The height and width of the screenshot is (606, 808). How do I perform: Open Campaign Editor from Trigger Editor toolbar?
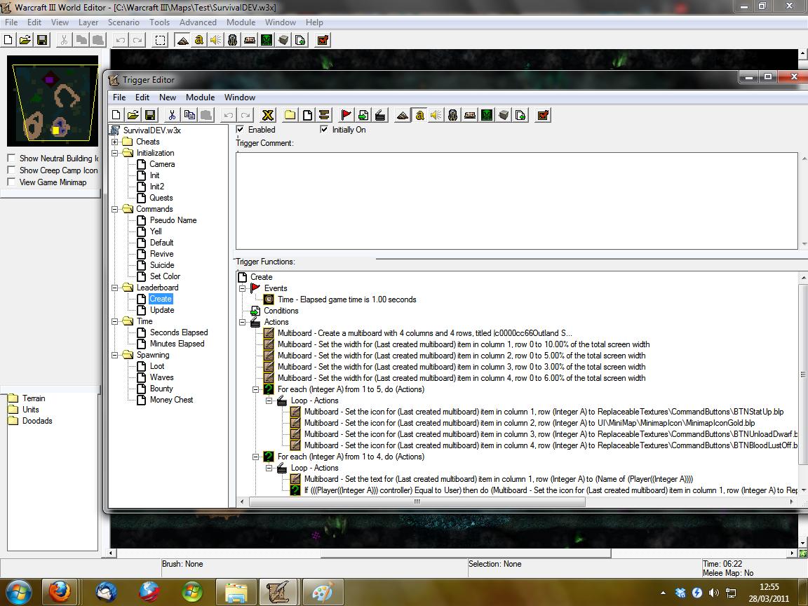(x=470, y=115)
